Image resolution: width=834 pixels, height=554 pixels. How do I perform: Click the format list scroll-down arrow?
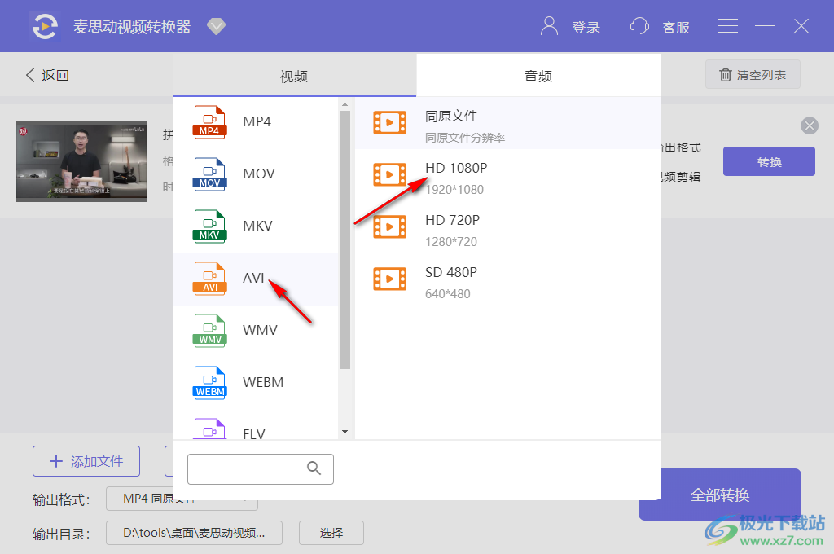coord(345,432)
